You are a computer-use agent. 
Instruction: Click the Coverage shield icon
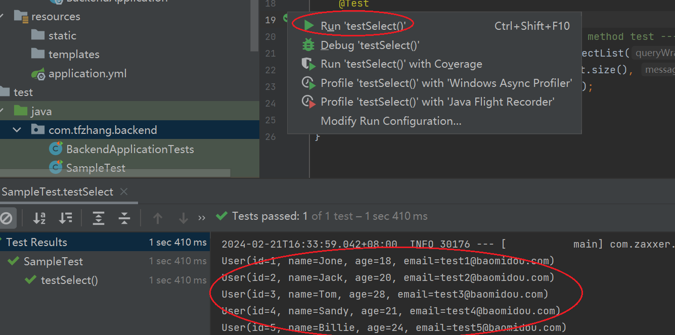[x=308, y=64]
